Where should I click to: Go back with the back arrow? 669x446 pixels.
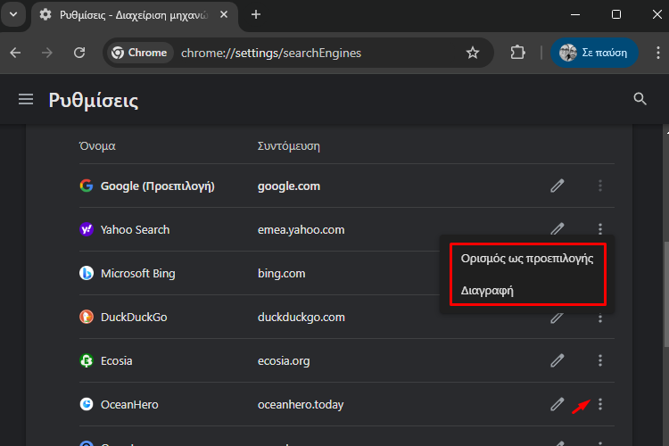pos(15,53)
